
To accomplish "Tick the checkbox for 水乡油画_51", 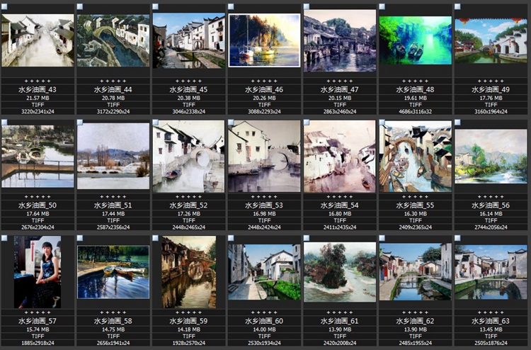I will coord(79,123).
